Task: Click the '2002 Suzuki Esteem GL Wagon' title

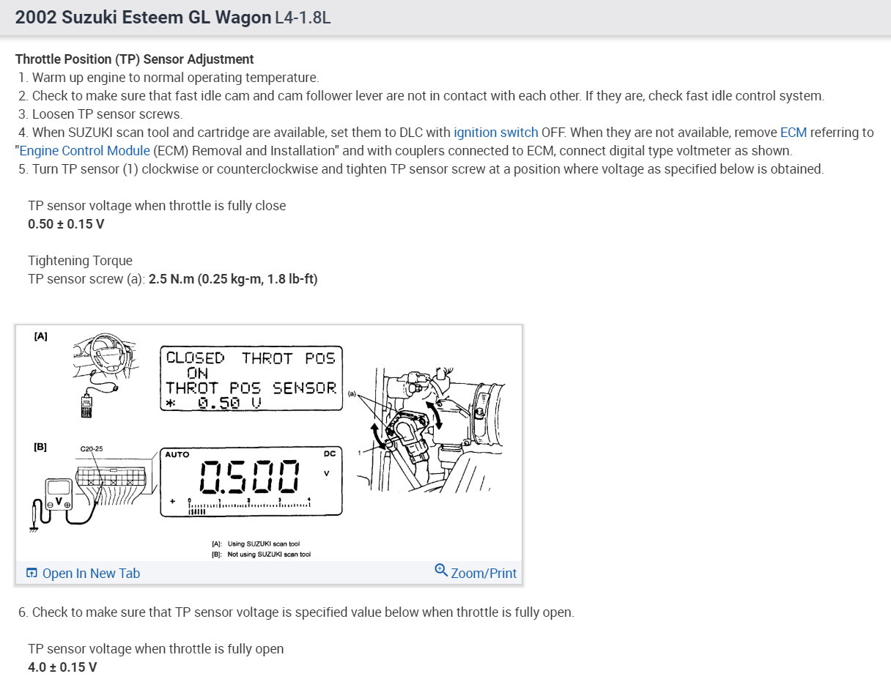Action: [143, 18]
